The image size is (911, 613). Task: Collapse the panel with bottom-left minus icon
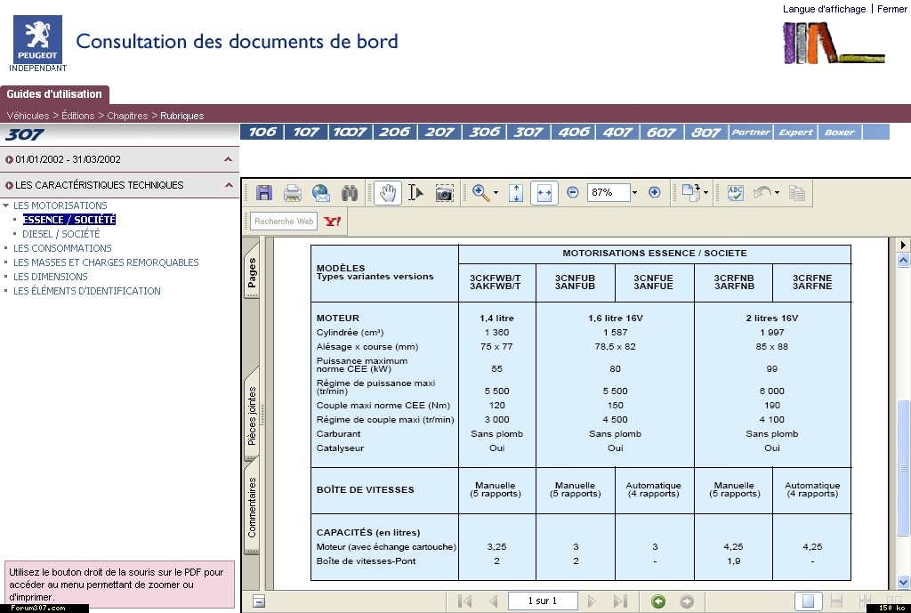[259, 601]
